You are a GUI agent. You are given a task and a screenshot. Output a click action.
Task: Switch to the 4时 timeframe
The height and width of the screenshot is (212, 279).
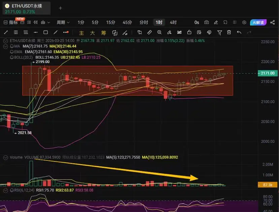[x=173, y=23]
